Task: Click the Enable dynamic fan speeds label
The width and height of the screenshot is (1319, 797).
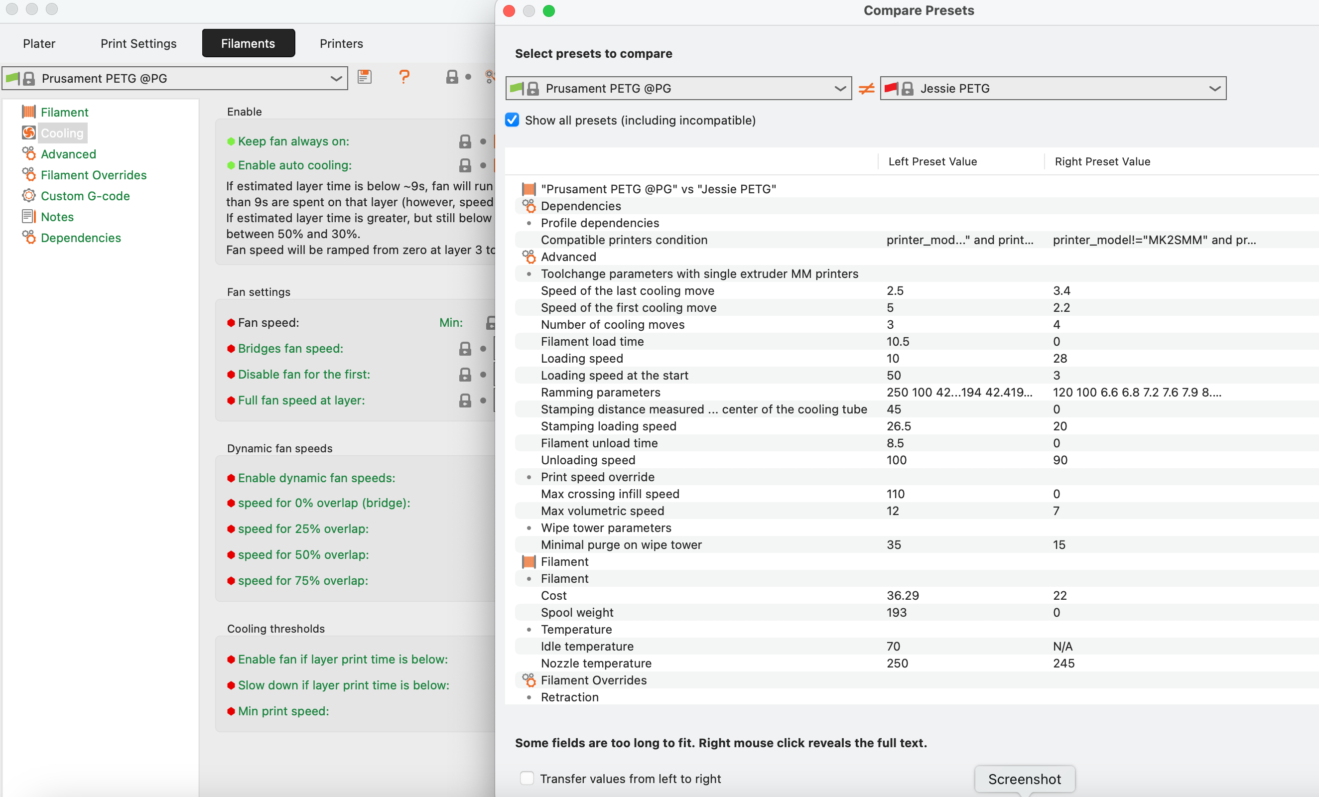Action: pyautogui.click(x=317, y=478)
